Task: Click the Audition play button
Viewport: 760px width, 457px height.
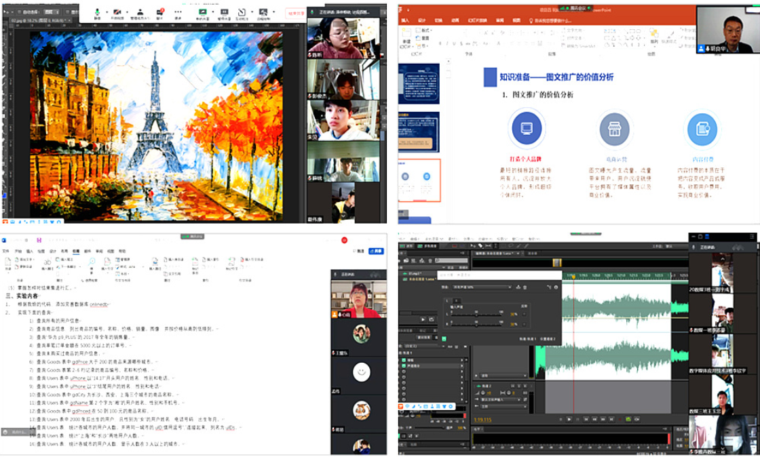Action: point(569,420)
